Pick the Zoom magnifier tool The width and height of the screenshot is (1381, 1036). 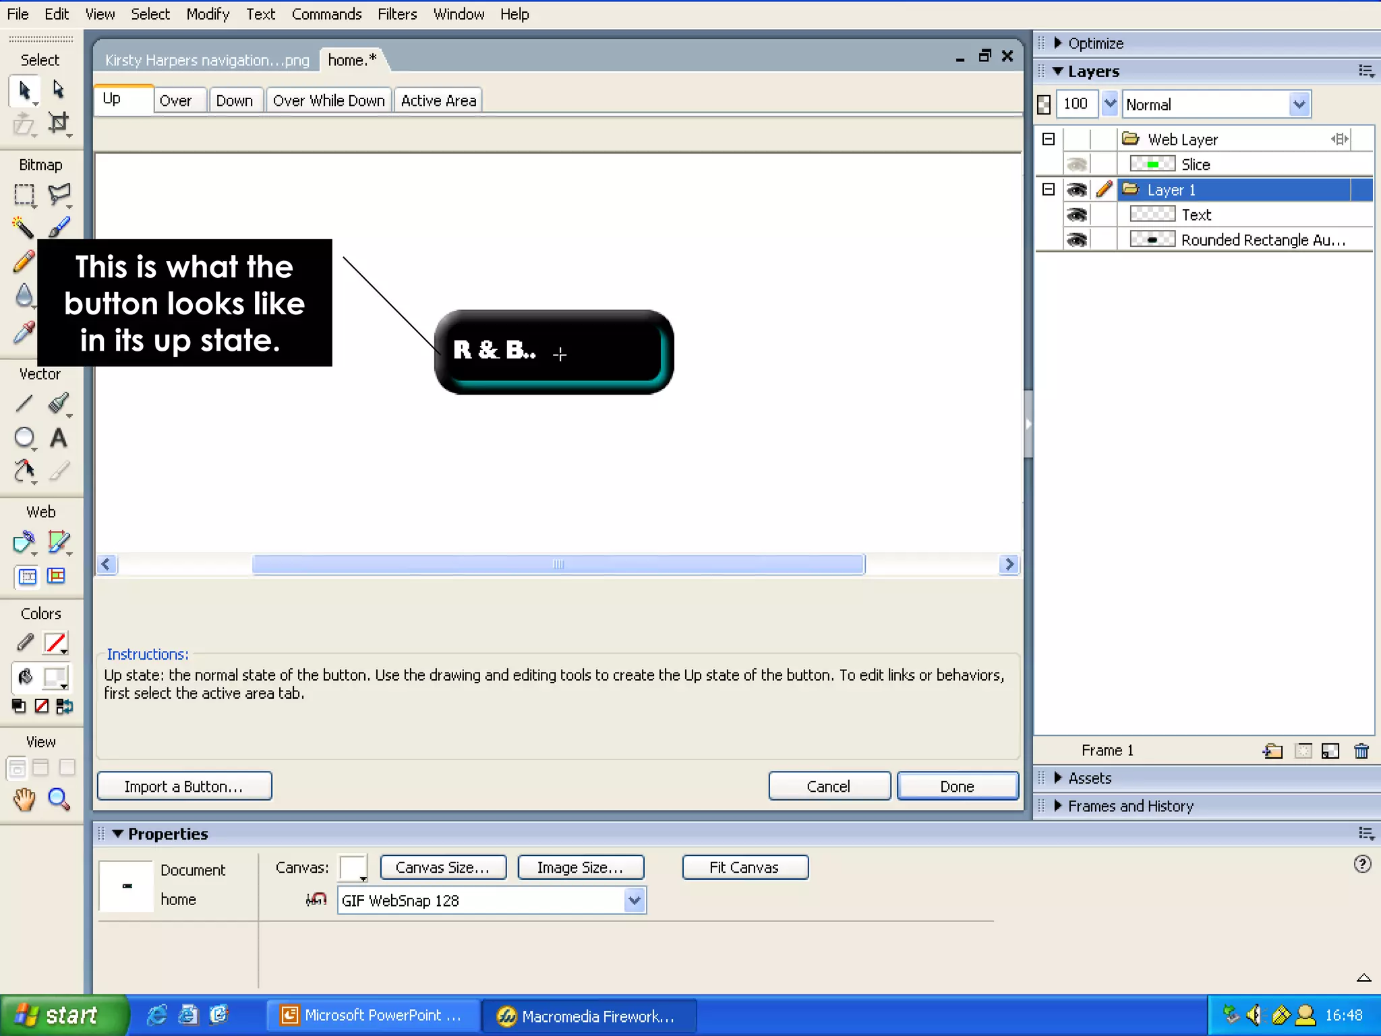(x=59, y=799)
